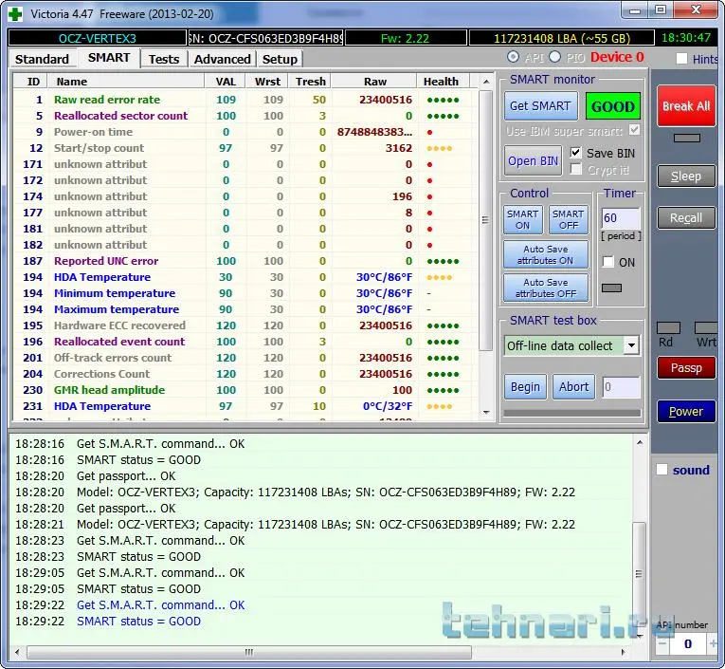The height and width of the screenshot is (669, 725).
Task: Click the blue Power button
Action: tap(686, 411)
